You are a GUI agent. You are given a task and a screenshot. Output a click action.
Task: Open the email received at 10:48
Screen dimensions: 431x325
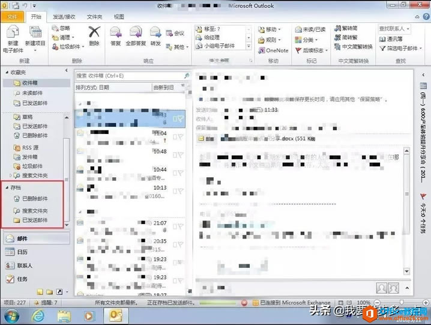[x=130, y=156]
